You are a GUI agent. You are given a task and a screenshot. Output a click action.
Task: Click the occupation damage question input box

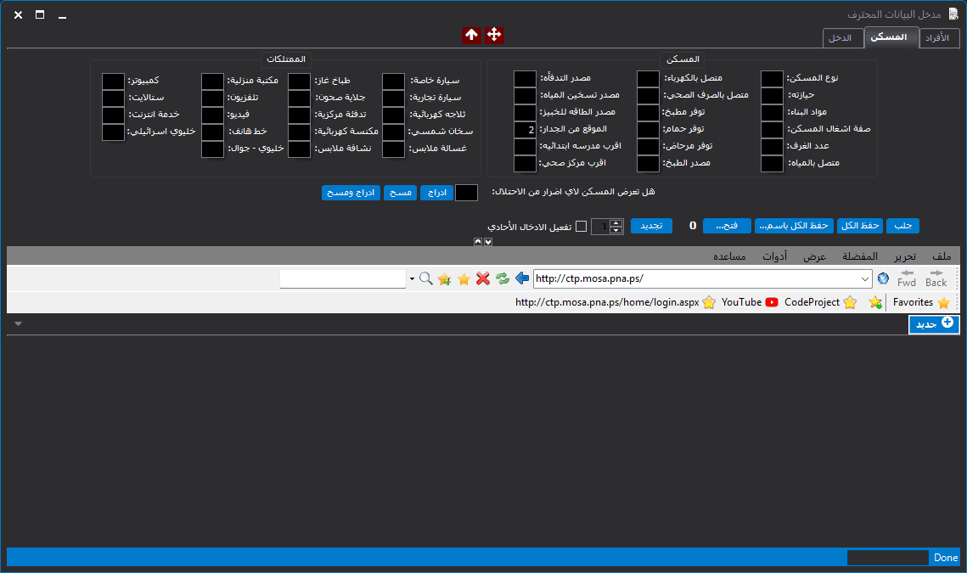coord(466,193)
